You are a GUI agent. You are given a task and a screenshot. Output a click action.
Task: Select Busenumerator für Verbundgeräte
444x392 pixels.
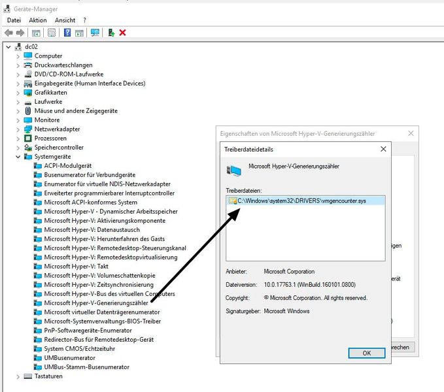(90, 175)
